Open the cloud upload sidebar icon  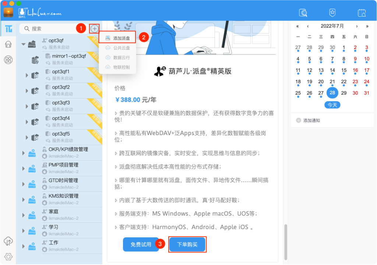8,241
